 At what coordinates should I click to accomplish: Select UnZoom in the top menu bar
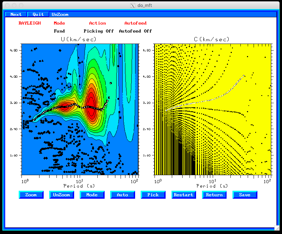(x=60, y=15)
